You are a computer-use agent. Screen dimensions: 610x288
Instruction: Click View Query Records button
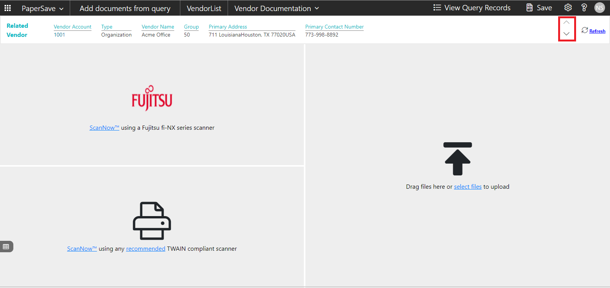472,8
